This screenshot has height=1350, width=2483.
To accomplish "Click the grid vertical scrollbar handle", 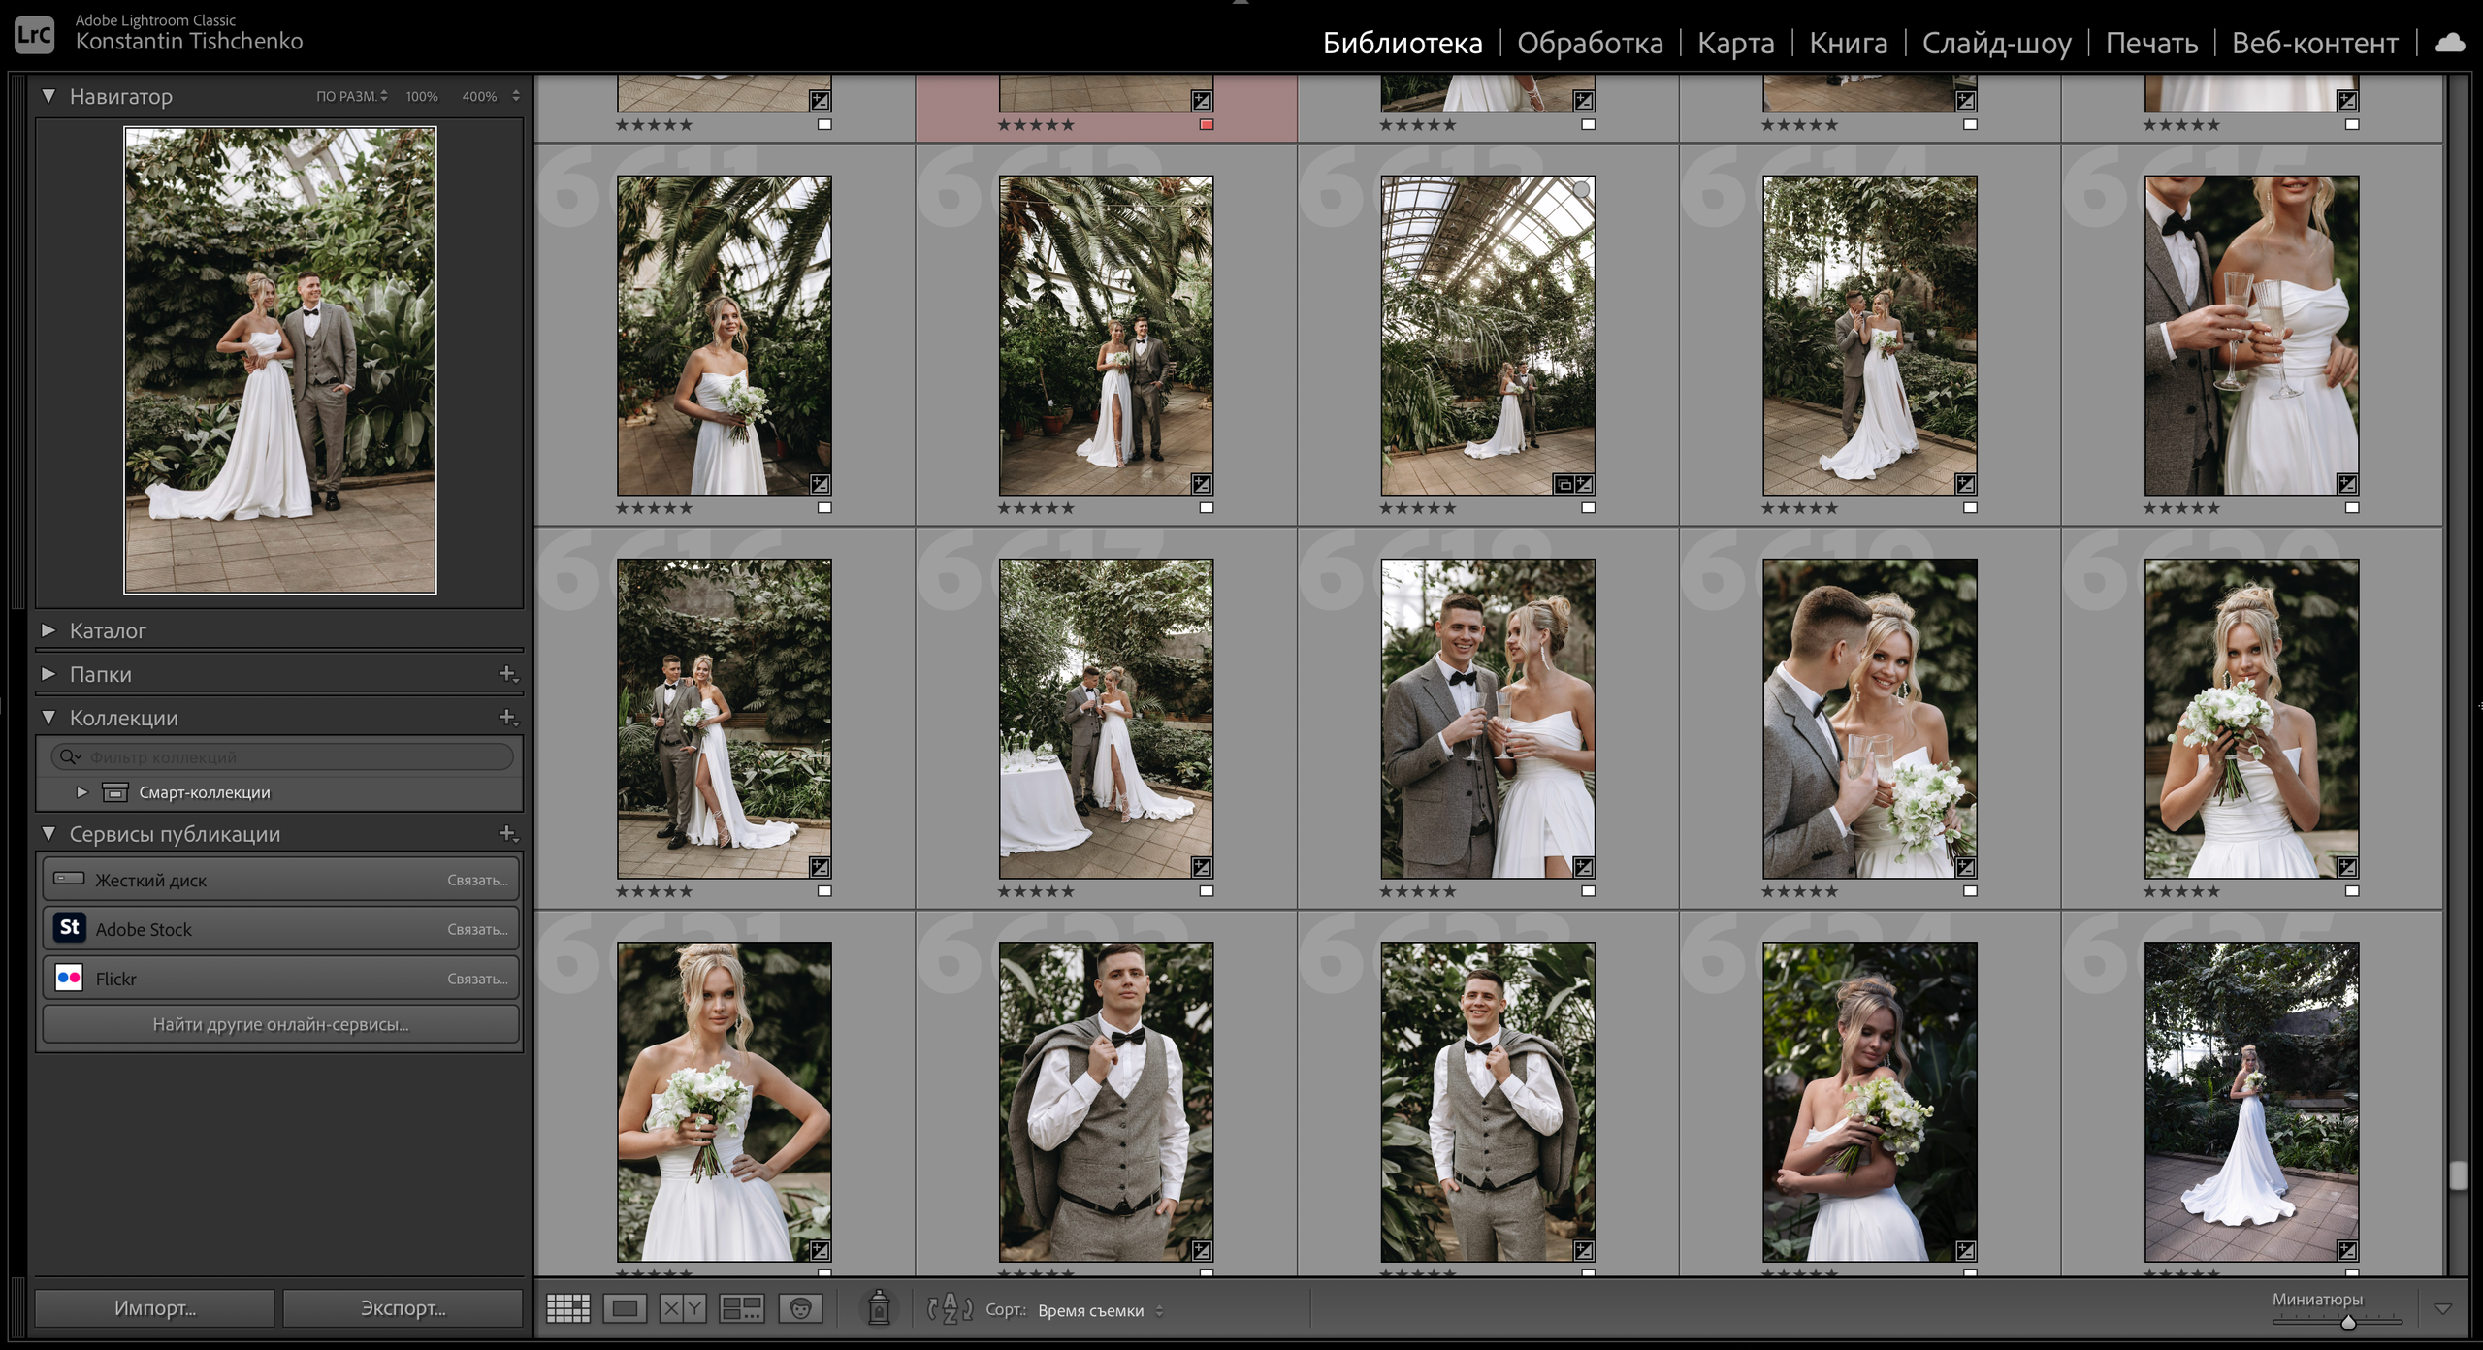I will pyautogui.click(x=2457, y=1174).
